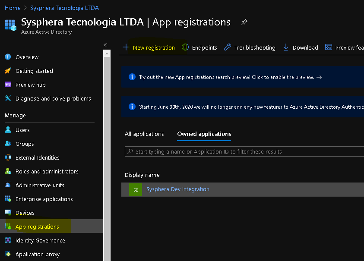Open Preview hub menu item
Screen dimensions: 364x261
pos(30,85)
